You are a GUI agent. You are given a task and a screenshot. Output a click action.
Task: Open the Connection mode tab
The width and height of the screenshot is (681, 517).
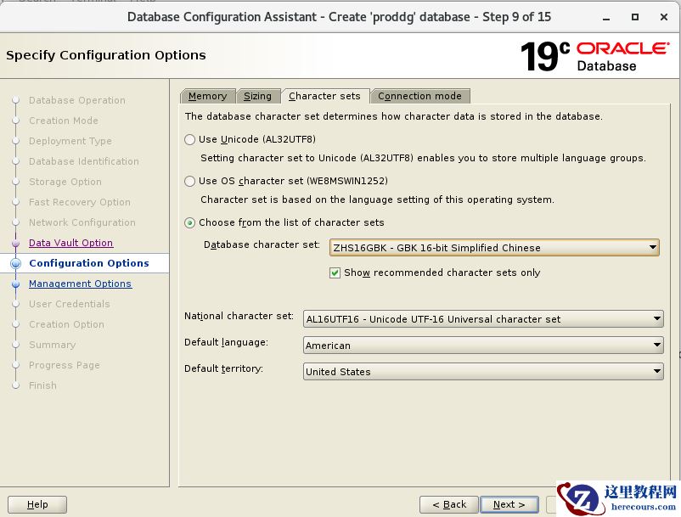pyautogui.click(x=419, y=96)
